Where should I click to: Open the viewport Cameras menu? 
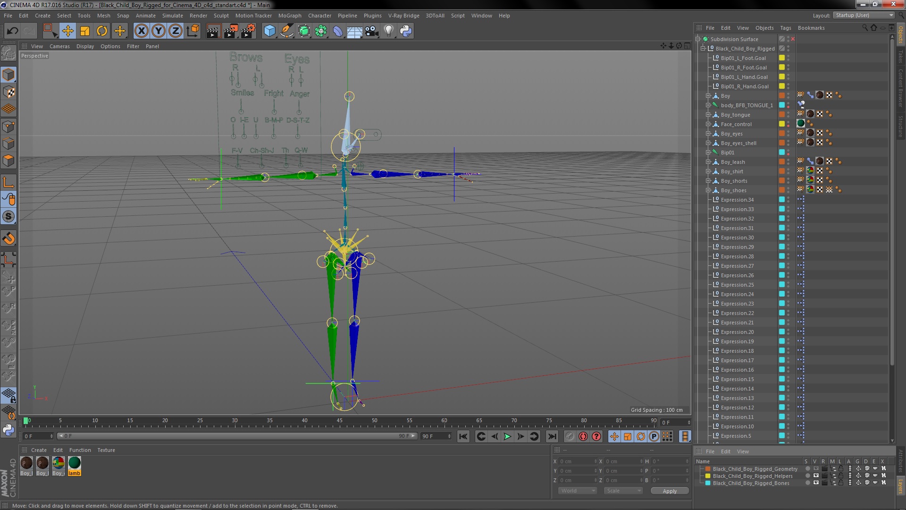59,46
